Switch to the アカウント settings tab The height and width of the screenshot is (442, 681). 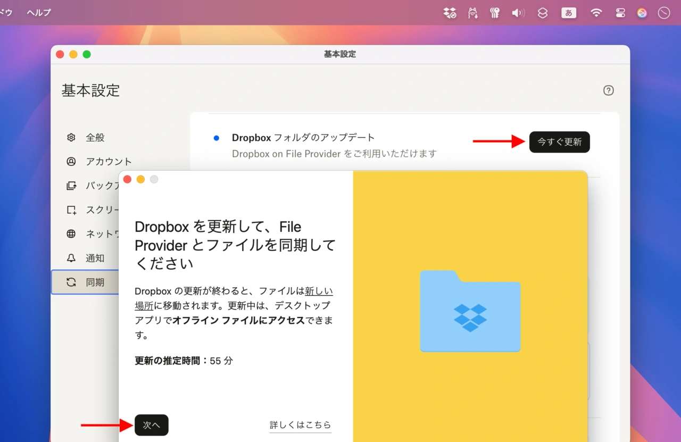(108, 162)
